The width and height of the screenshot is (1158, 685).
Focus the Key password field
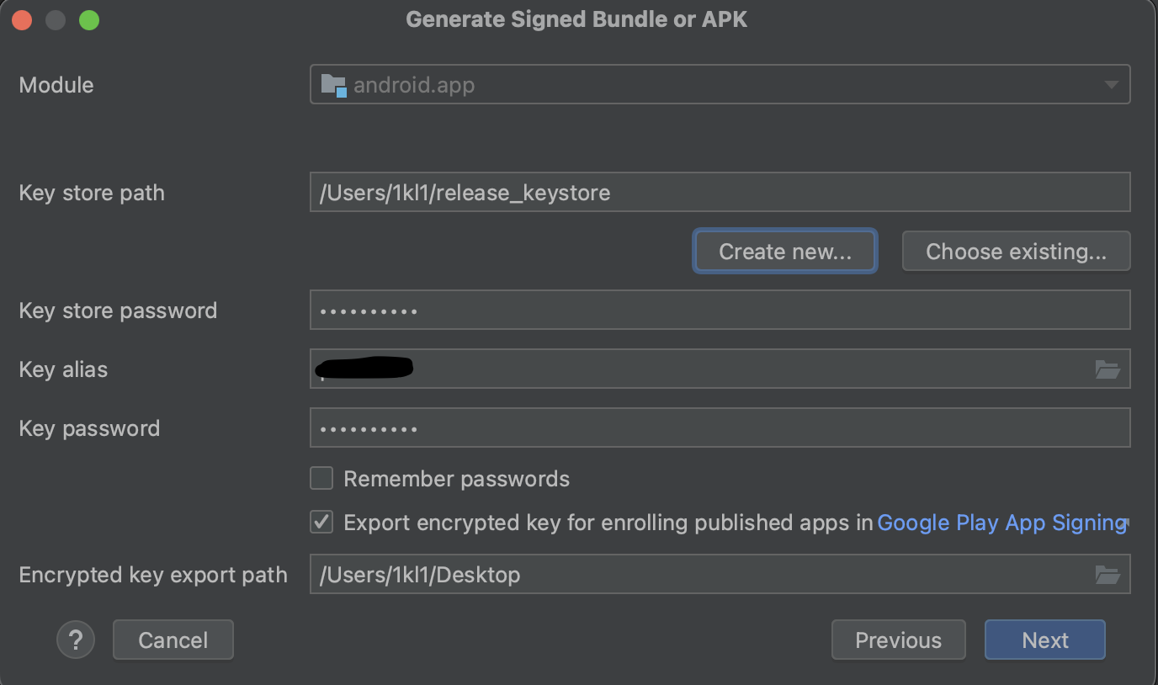[720, 428]
